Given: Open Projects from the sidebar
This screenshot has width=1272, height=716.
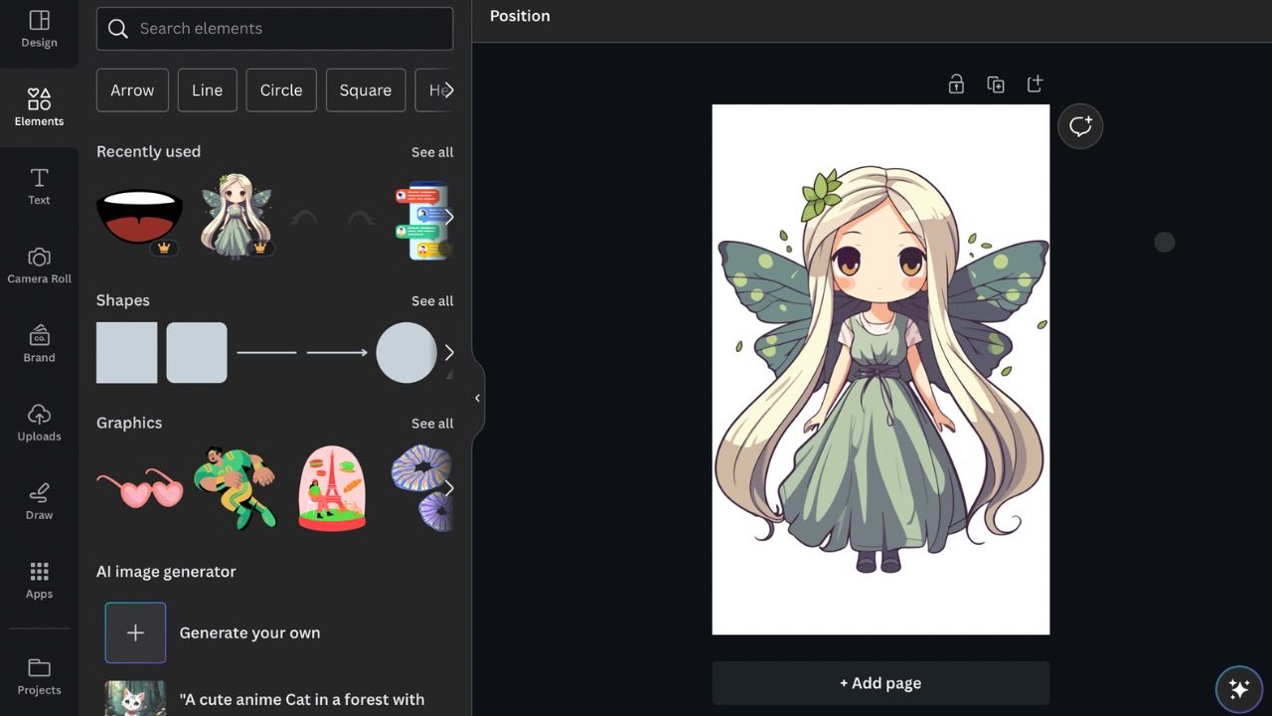Looking at the screenshot, I should tap(39, 677).
